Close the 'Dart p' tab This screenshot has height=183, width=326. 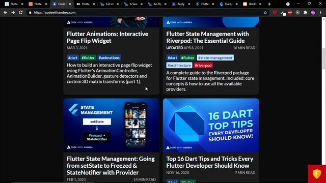[236, 4]
